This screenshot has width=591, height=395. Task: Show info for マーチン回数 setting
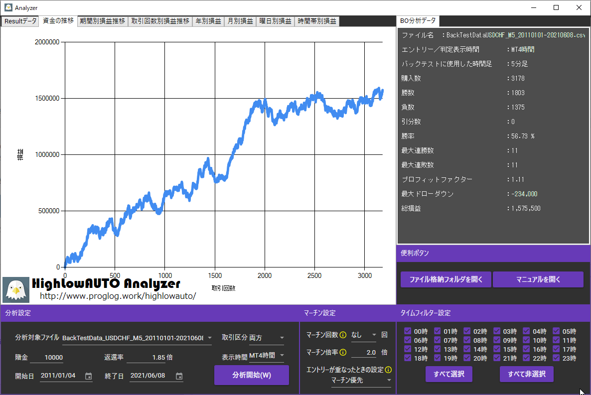tap(343, 335)
